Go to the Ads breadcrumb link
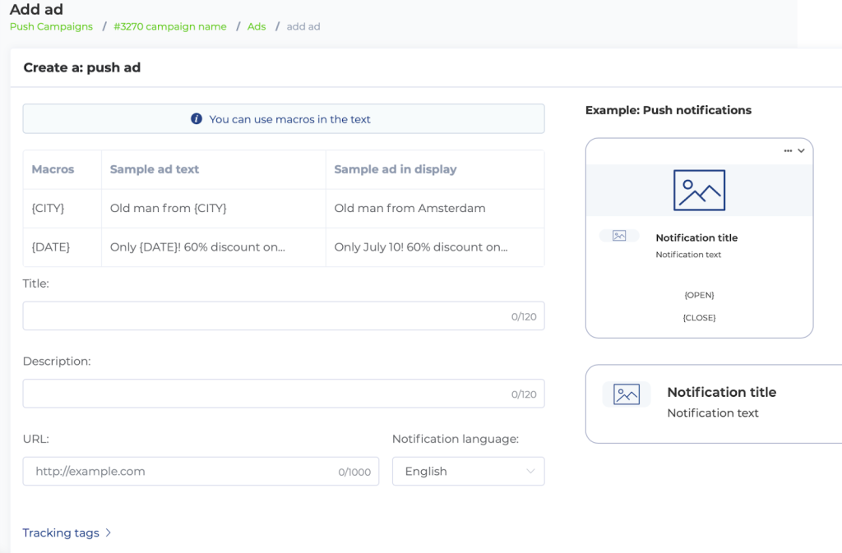842x553 pixels. click(257, 26)
